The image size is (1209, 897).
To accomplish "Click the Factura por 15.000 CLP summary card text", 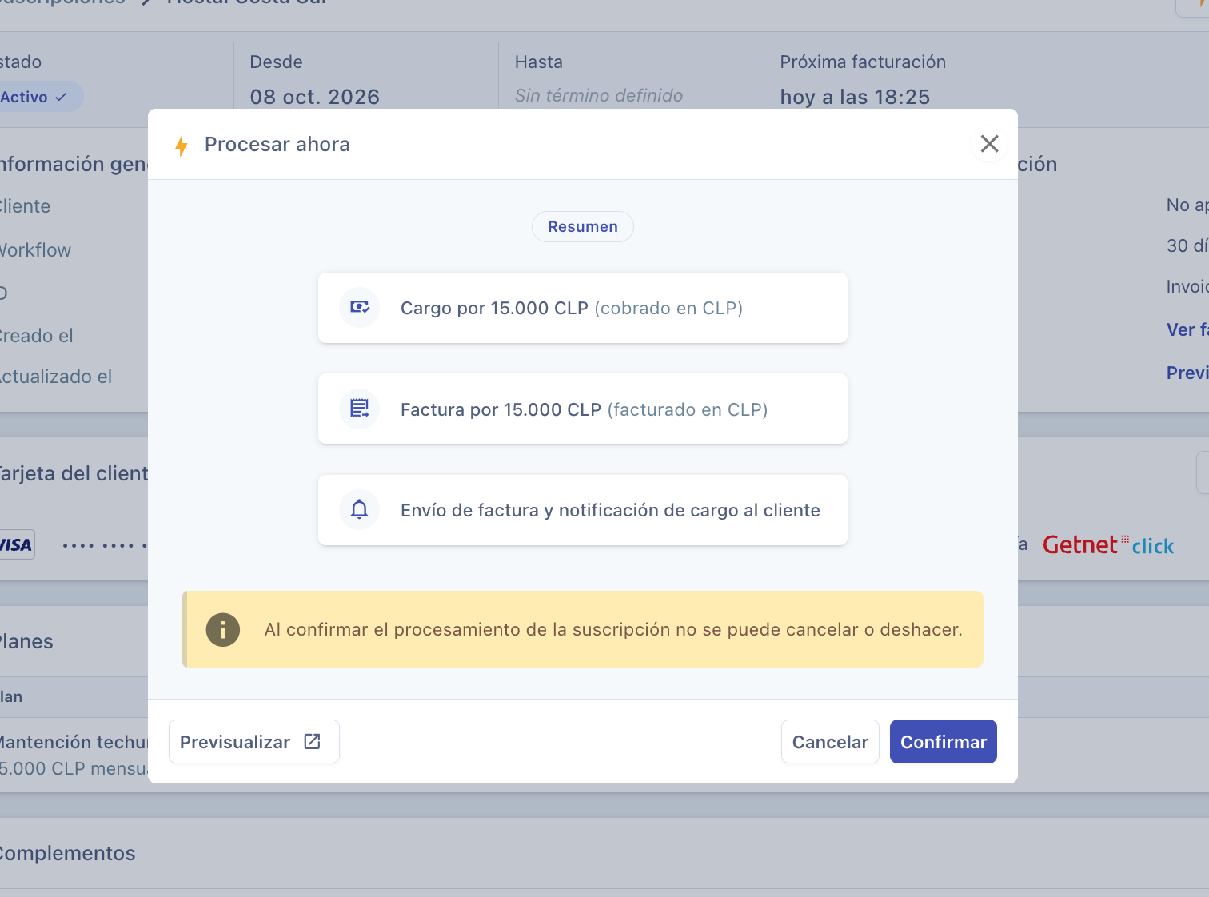I will (584, 410).
